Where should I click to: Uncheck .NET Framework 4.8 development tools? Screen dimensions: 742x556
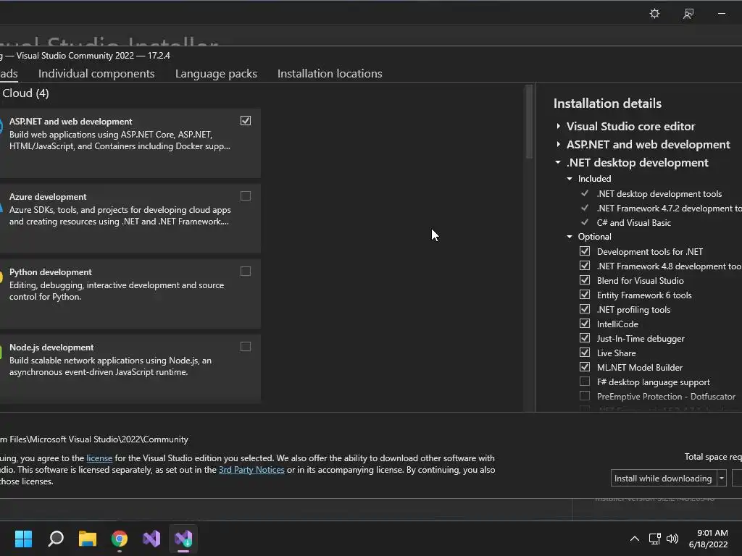[x=585, y=266]
